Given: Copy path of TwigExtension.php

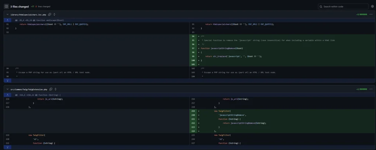Looking at the screenshot, I should [x=51, y=89].
